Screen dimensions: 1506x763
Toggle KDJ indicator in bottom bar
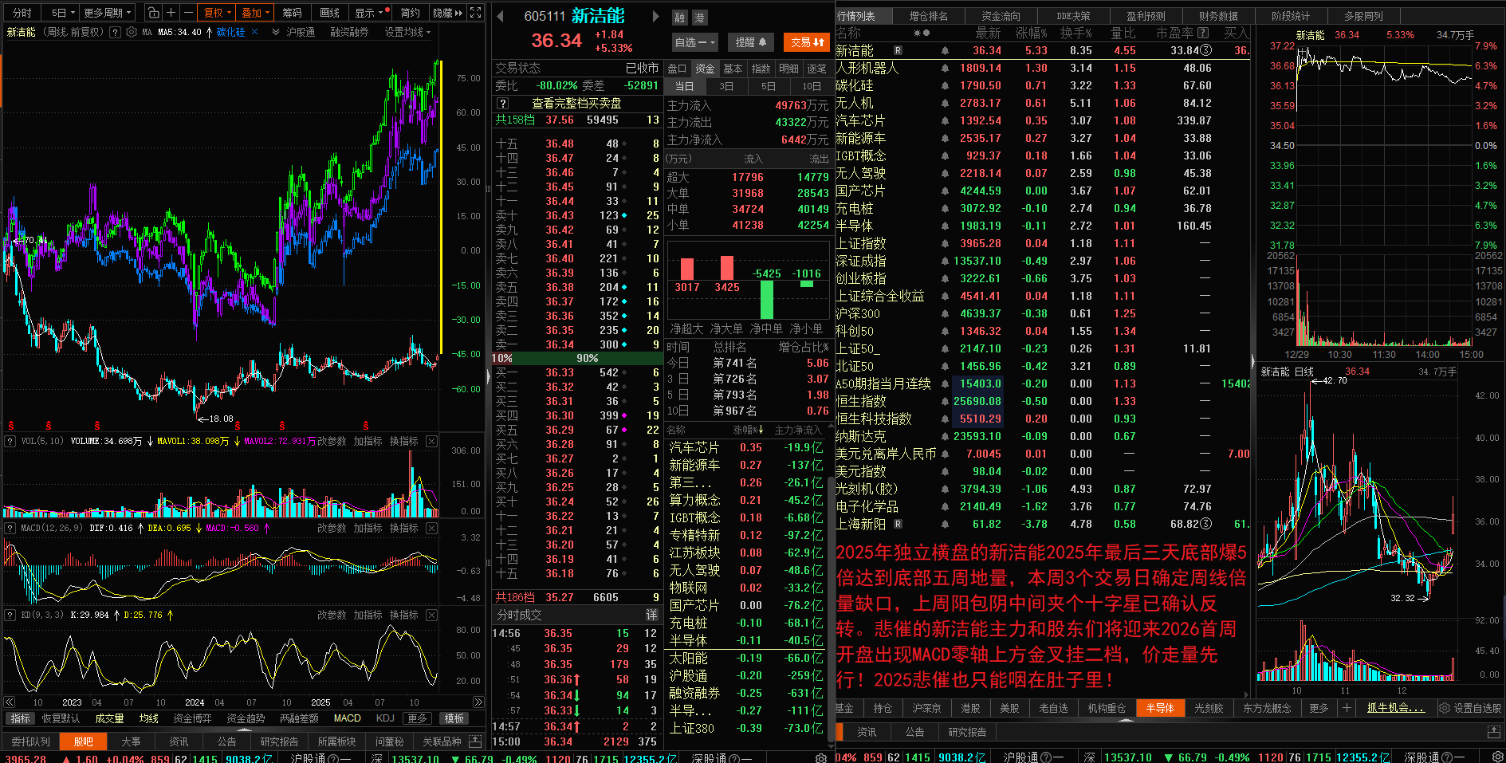385,718
